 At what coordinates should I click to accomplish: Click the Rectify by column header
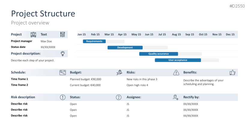tap(191, 97)
